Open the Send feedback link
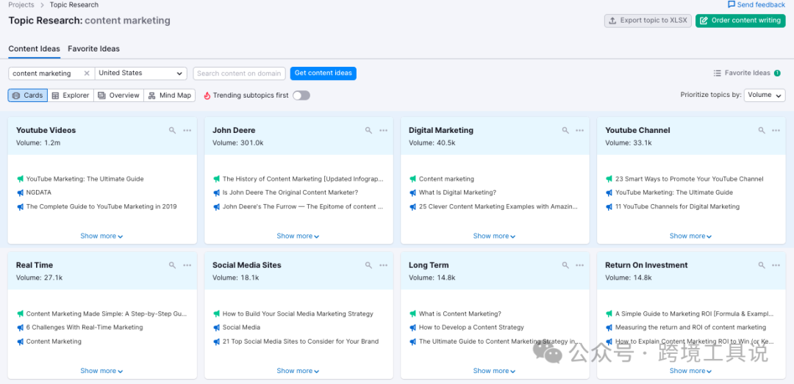Viewport: 794px width, 384px height. (x=757, y=4)
